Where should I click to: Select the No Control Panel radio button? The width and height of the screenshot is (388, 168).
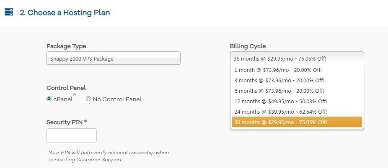tap(88, 99)
